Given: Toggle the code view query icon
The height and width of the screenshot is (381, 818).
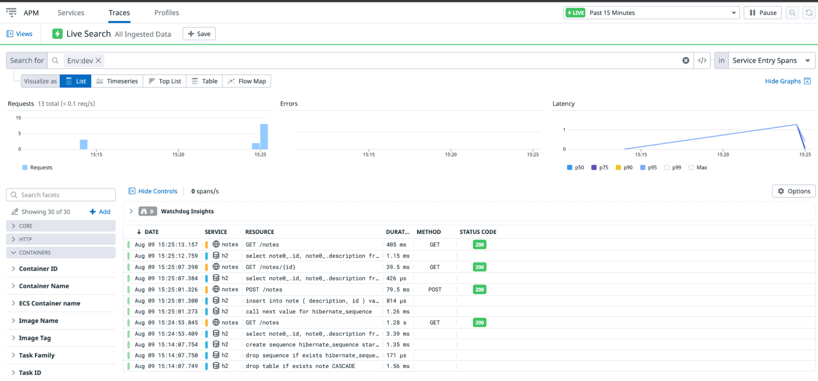Looking at the screenshot, I should (x=702, y=60).
